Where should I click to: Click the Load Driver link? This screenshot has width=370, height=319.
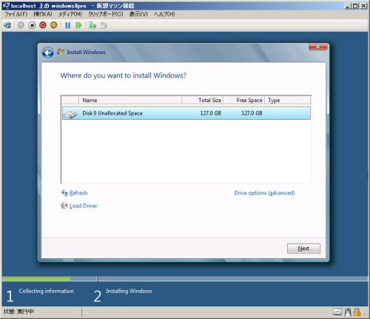coord(83,206)
